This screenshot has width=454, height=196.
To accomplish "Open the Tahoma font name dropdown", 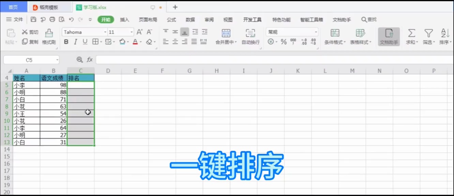I will pos(105,32).
